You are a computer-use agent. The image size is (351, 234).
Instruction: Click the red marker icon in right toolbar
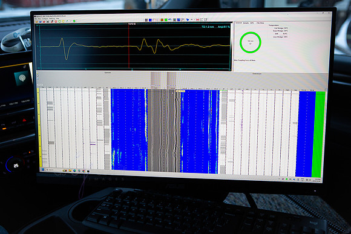tap(198, 20)
